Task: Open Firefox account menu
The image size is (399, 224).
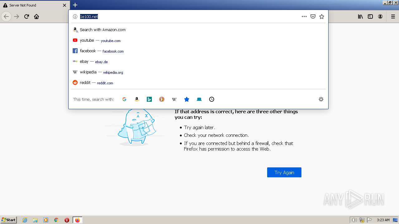Action: pos(380,16)
